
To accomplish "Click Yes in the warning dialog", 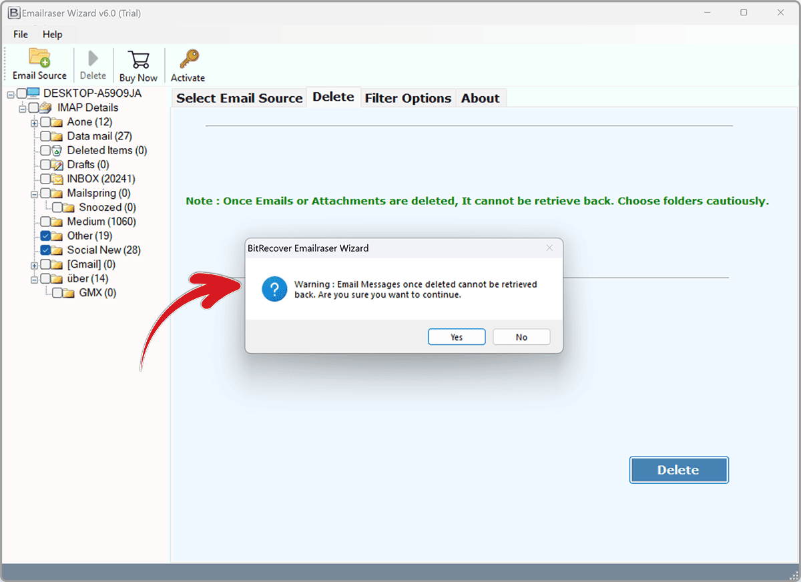I will [x=457, y=337].
